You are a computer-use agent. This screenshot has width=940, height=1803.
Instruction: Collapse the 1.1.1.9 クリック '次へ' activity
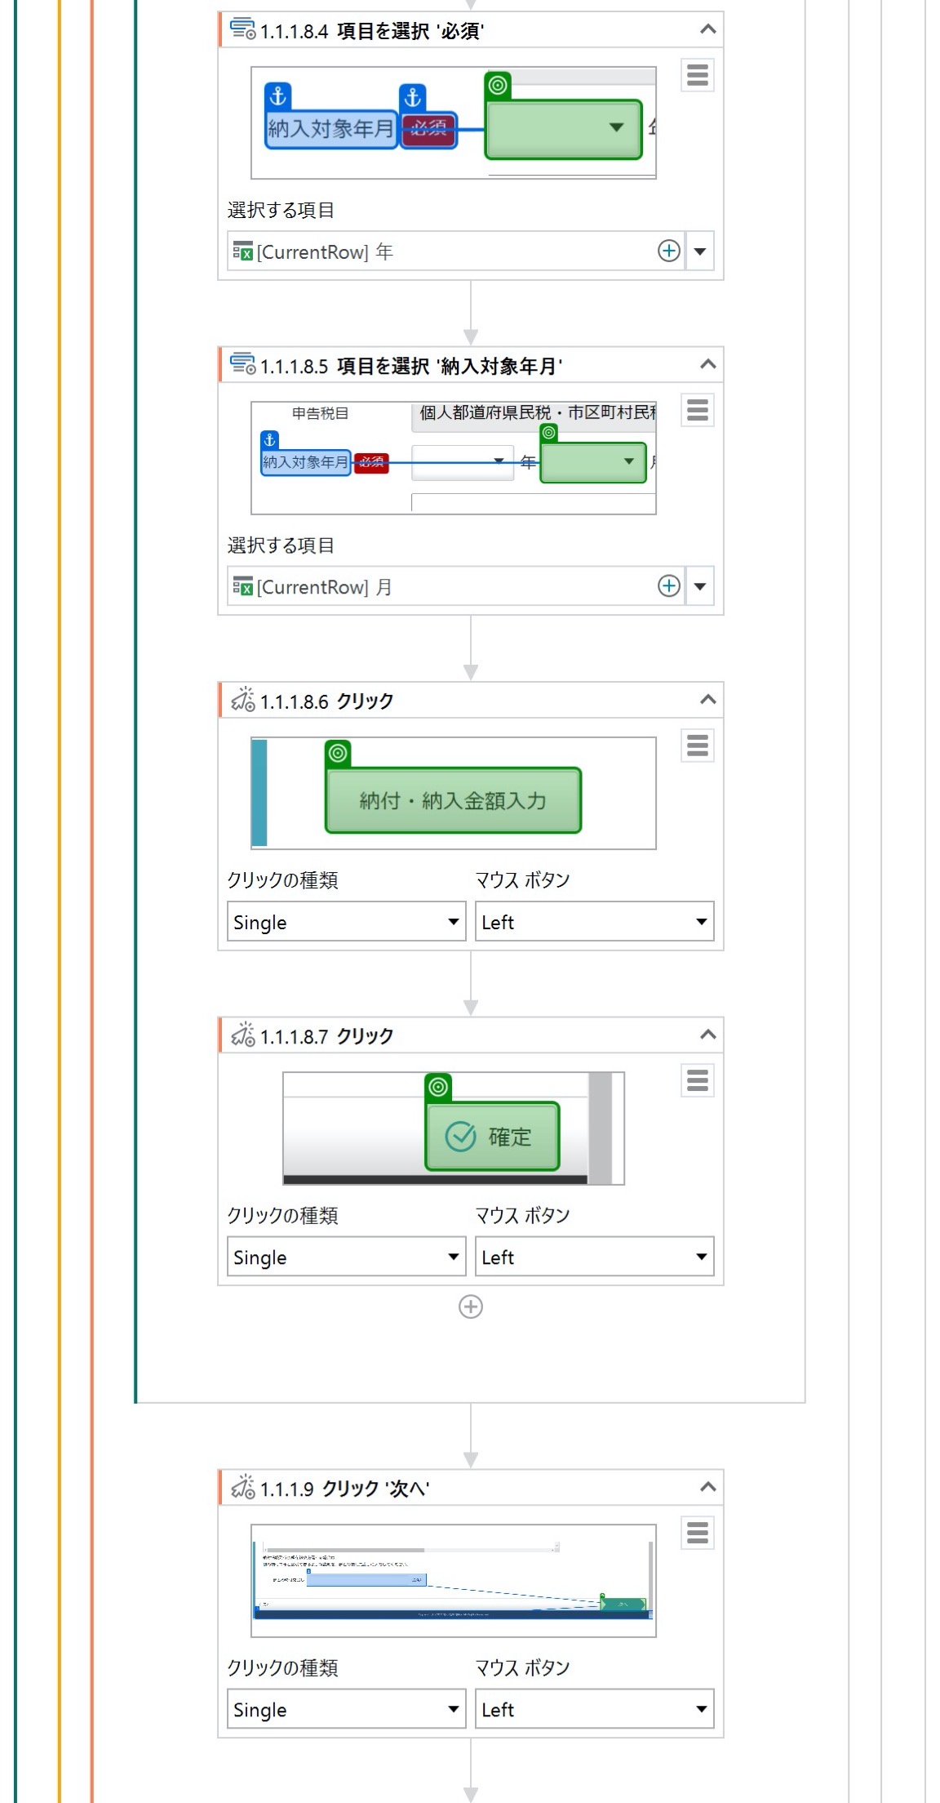(708, 1487)
